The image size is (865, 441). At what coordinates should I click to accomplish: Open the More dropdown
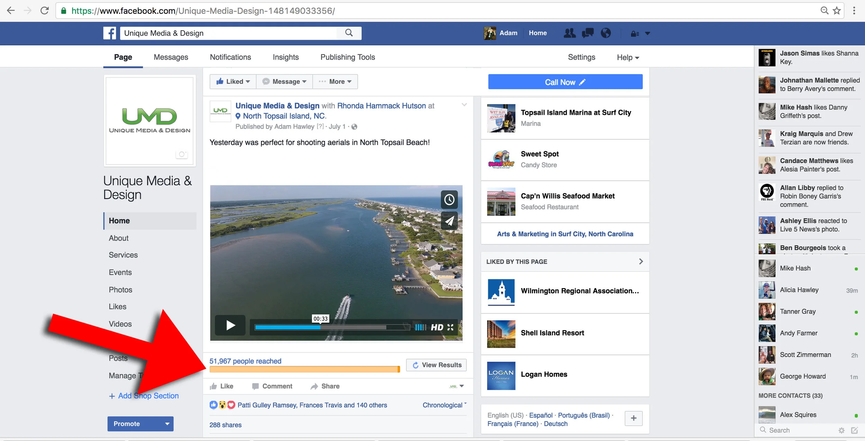(336, 82)
